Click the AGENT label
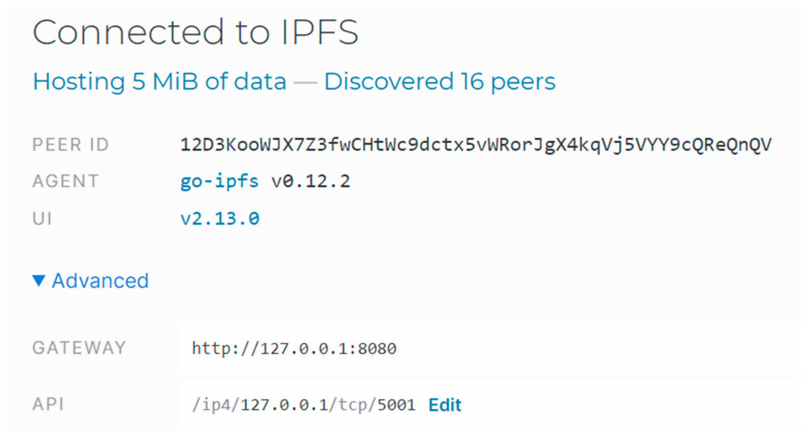The width and height of the screenshot is (807, 442). (65, 181)
